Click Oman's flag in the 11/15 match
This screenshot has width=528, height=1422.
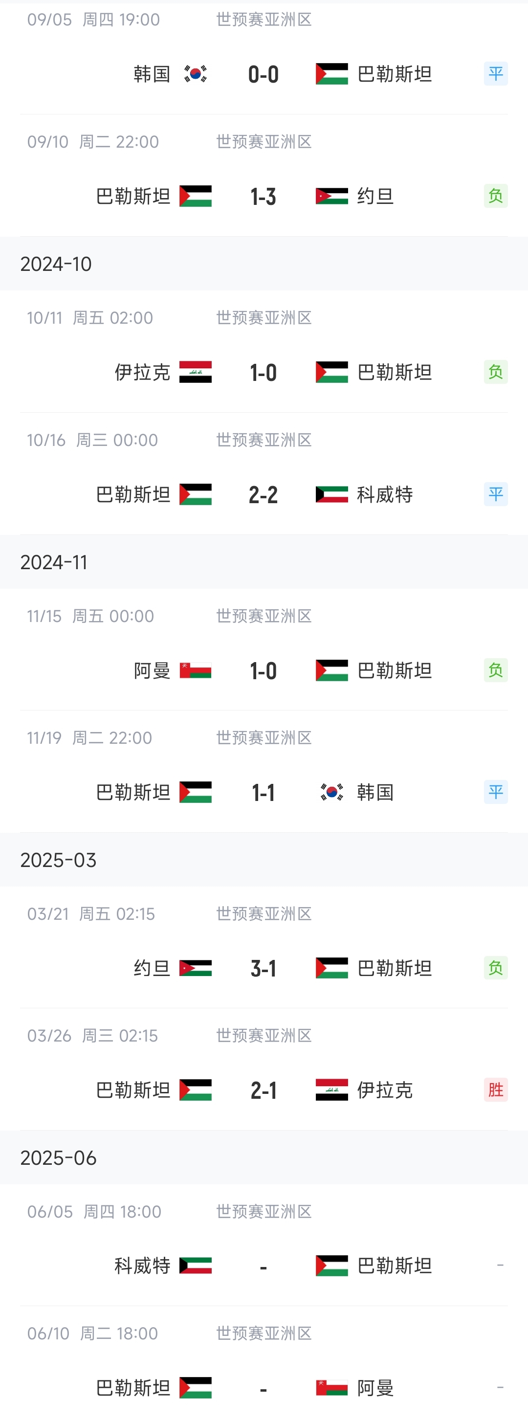[x=195, y=670]
